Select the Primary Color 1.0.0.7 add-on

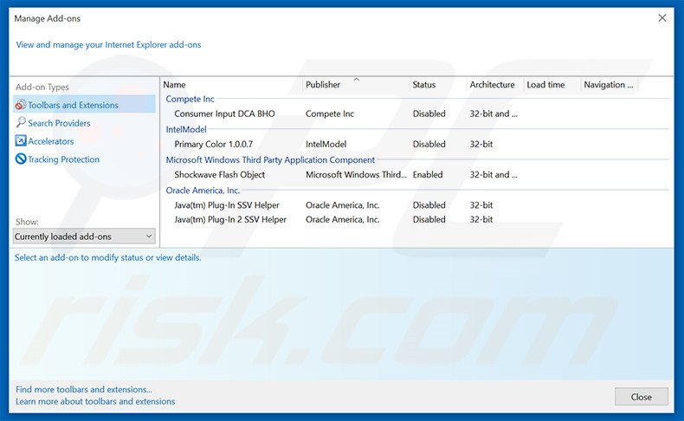416,145
